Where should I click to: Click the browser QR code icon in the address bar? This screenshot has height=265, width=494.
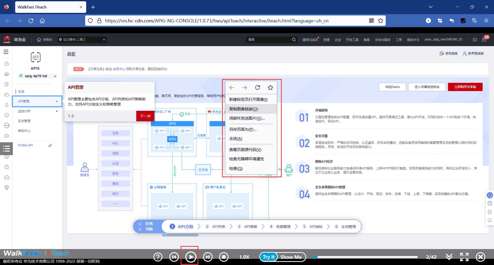coord(372,21)
